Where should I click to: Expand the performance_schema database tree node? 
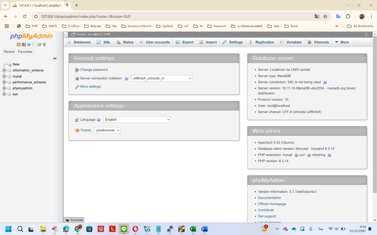click(4, 82)
